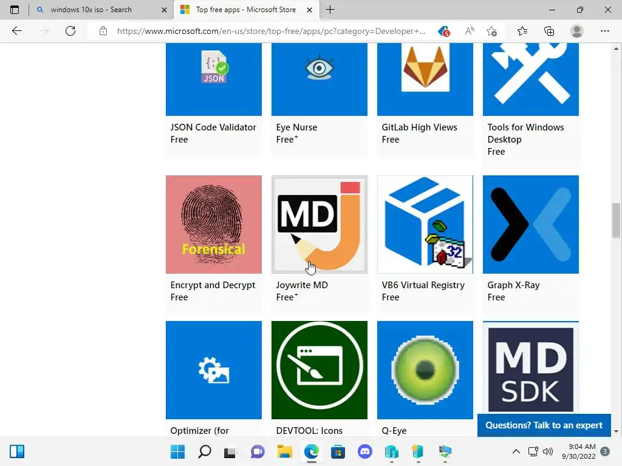Open Tools for Windows Desktop app icon

[531, 79]
